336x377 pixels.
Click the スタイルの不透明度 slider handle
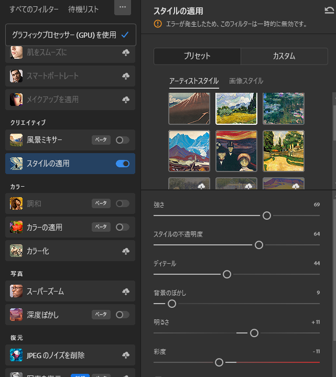click(259, 245)
